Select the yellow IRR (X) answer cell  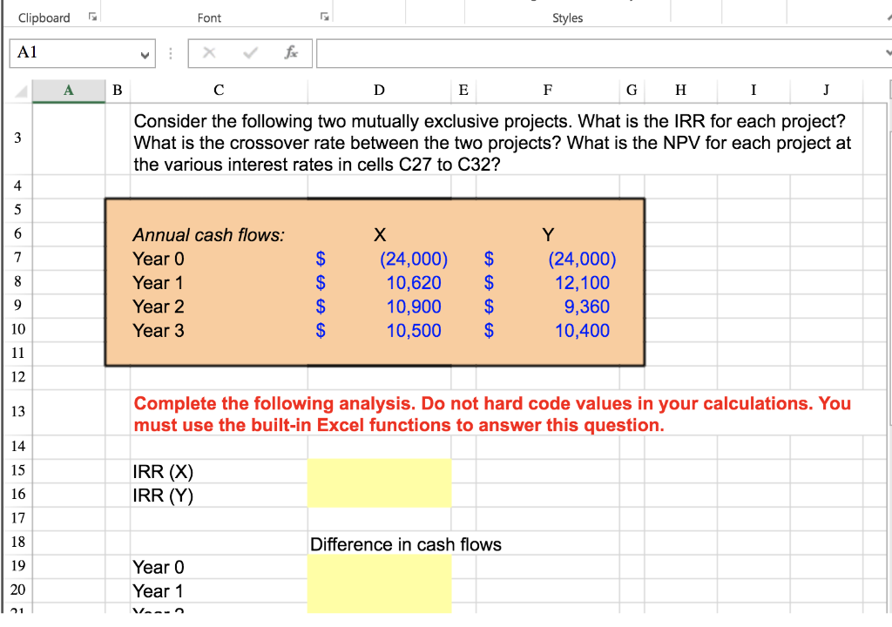click(379, 470)
